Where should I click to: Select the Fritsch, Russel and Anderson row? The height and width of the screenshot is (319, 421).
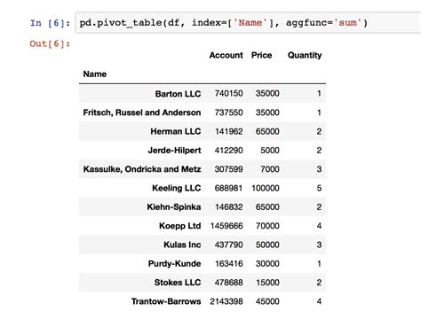(203, 113)
